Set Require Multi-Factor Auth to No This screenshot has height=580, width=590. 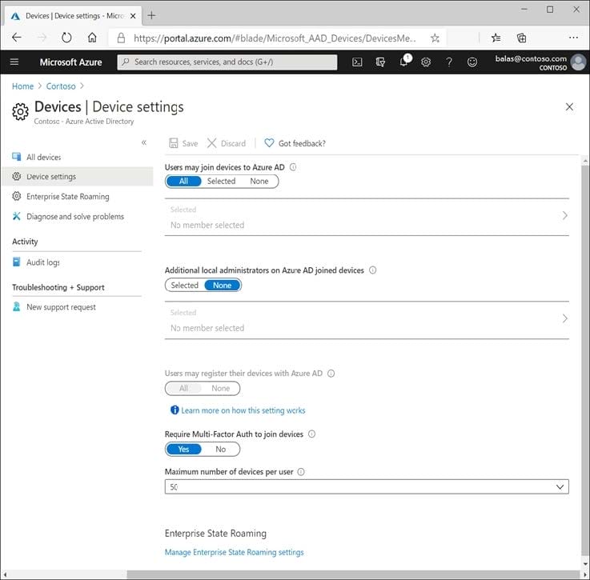click(x=220, y=450)
